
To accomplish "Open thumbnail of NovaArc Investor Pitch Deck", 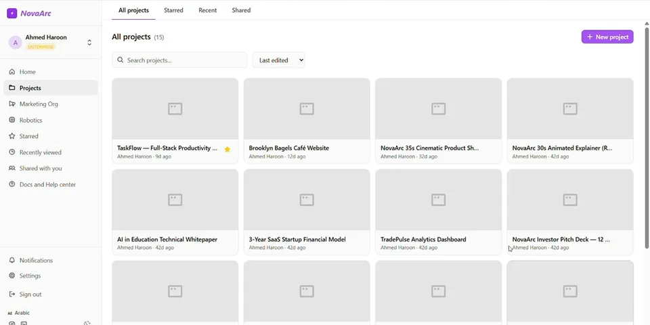I will (x=570, y=200).
